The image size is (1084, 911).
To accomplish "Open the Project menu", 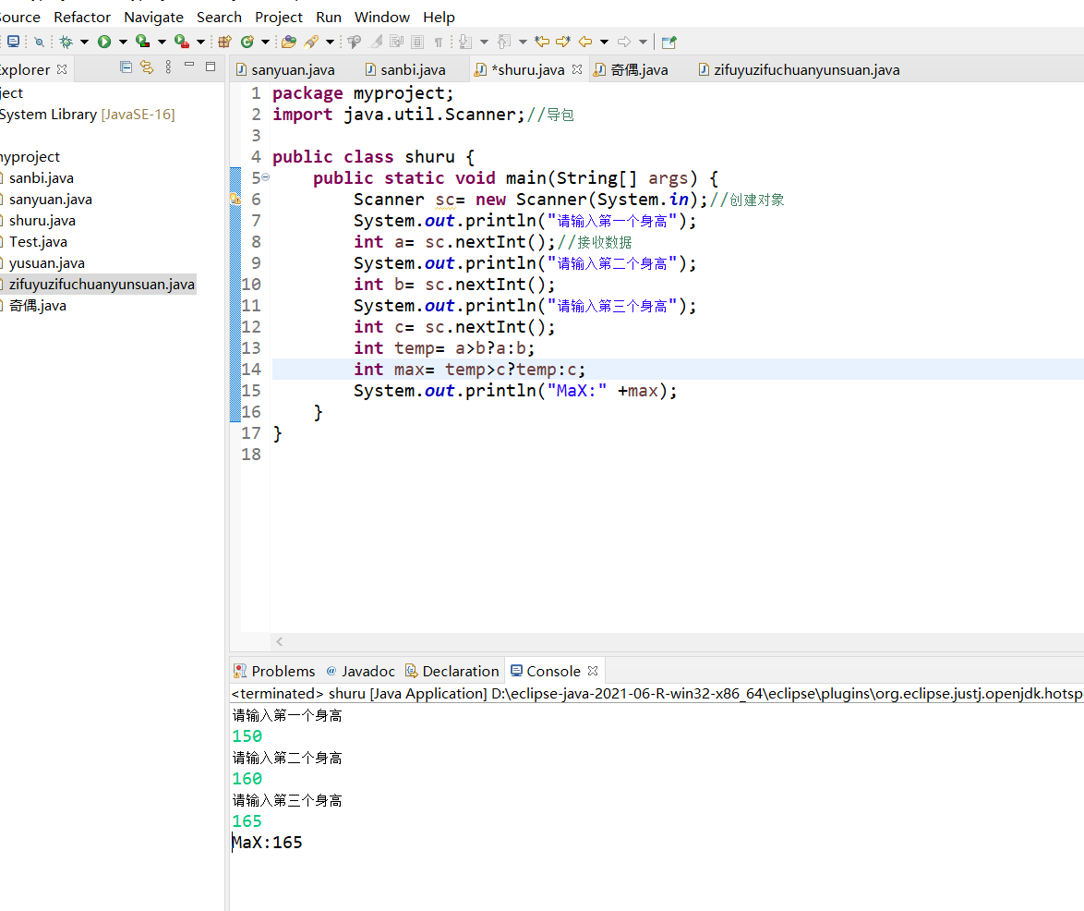I will pos(279,17).
